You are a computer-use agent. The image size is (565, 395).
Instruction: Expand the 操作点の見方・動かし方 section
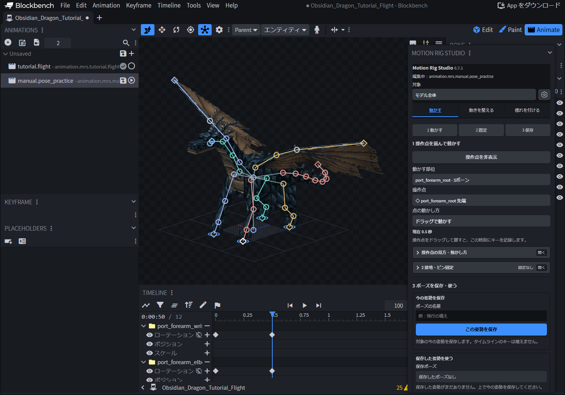(481, 252)
